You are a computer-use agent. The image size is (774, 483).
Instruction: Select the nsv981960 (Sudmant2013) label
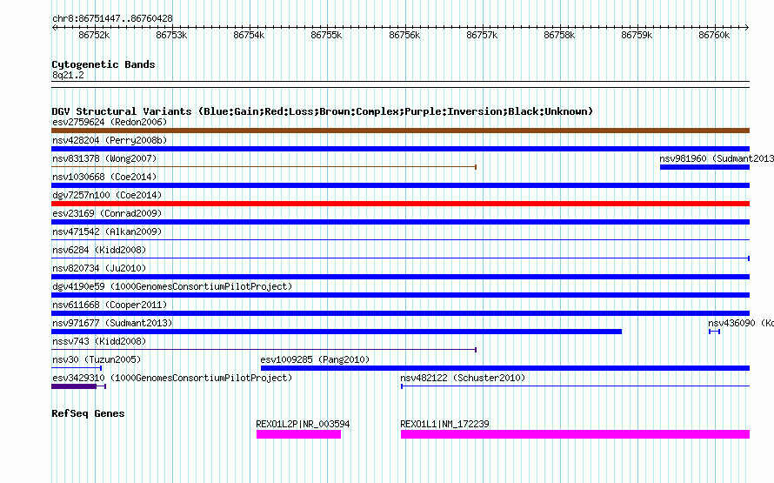717,158
